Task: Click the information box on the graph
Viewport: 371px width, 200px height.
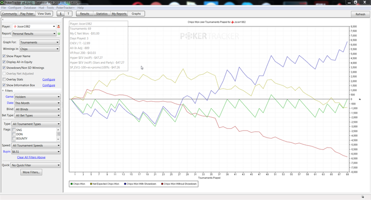Action: pyautogui.click(x=99, y=46)
